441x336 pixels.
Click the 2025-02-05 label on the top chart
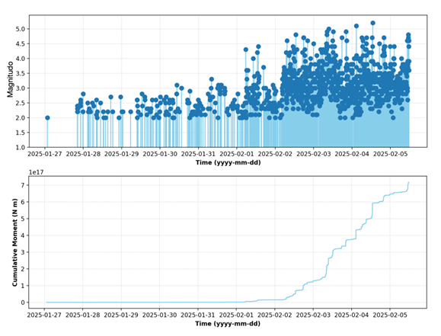390,154
